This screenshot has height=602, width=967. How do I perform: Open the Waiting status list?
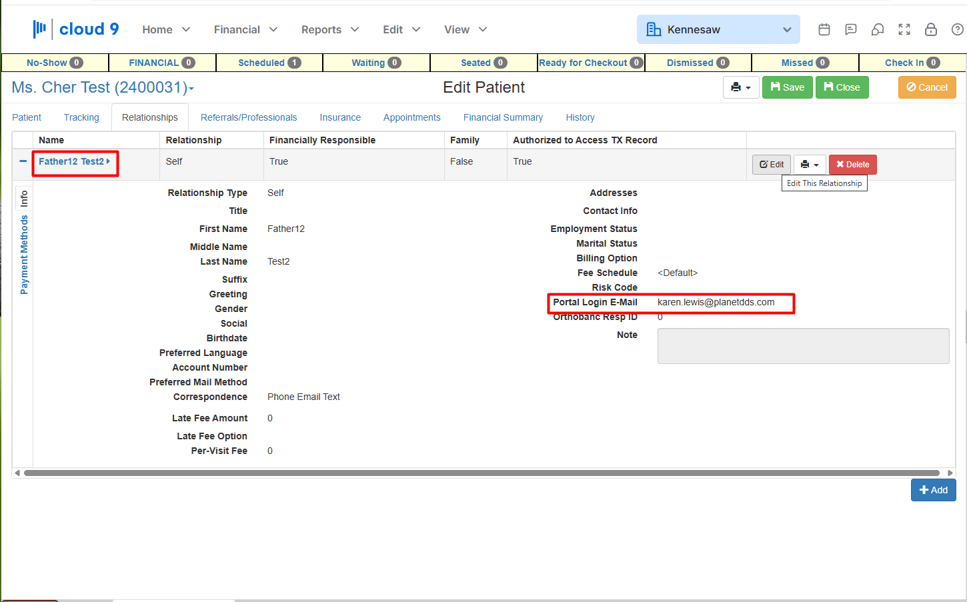(376, 63)
